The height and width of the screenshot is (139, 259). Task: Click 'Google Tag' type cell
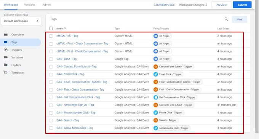point(122,59)
